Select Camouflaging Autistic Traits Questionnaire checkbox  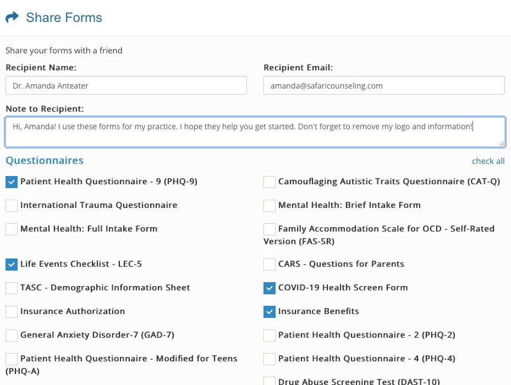270,182
